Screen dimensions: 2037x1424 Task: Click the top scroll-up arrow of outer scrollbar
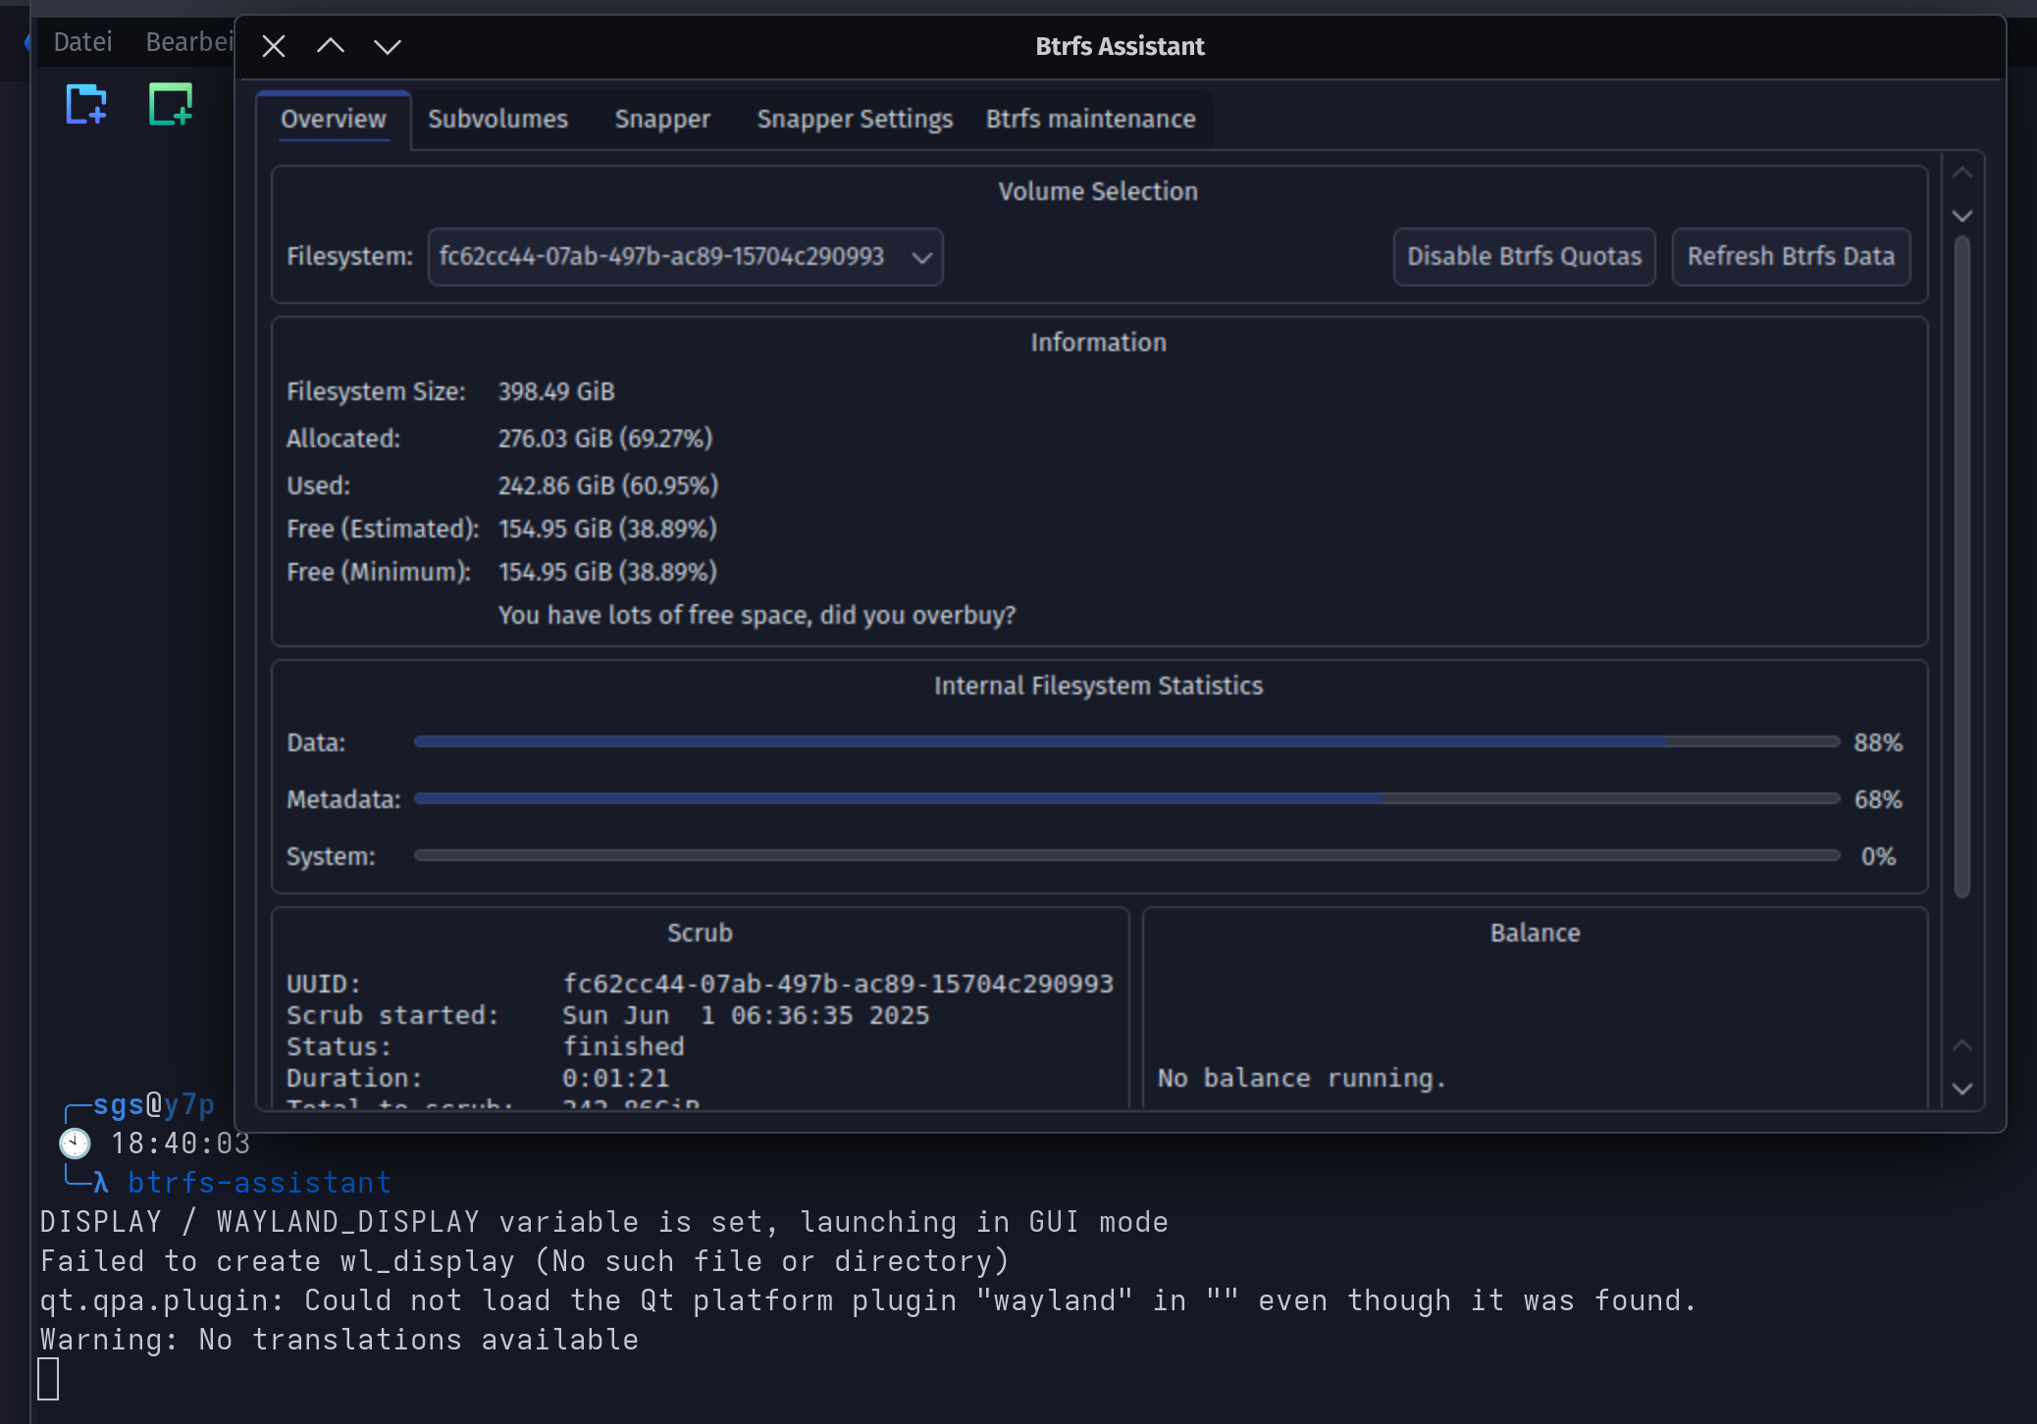tap(1962, 173)
